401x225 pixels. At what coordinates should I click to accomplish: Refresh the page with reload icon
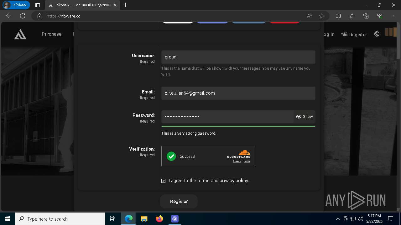click(23, 16)
